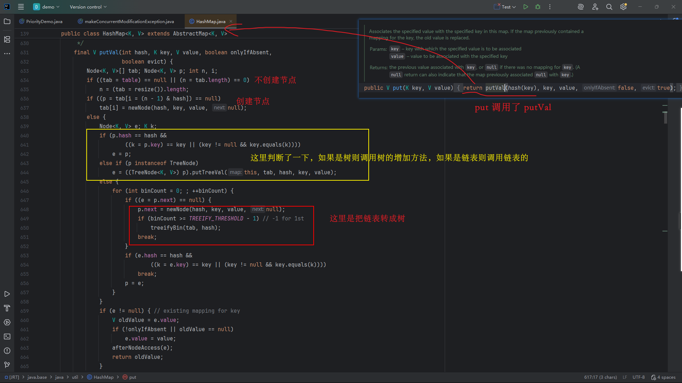682x383 pixels.
Task: Open more run actions menu
Action: click(550, 7)
